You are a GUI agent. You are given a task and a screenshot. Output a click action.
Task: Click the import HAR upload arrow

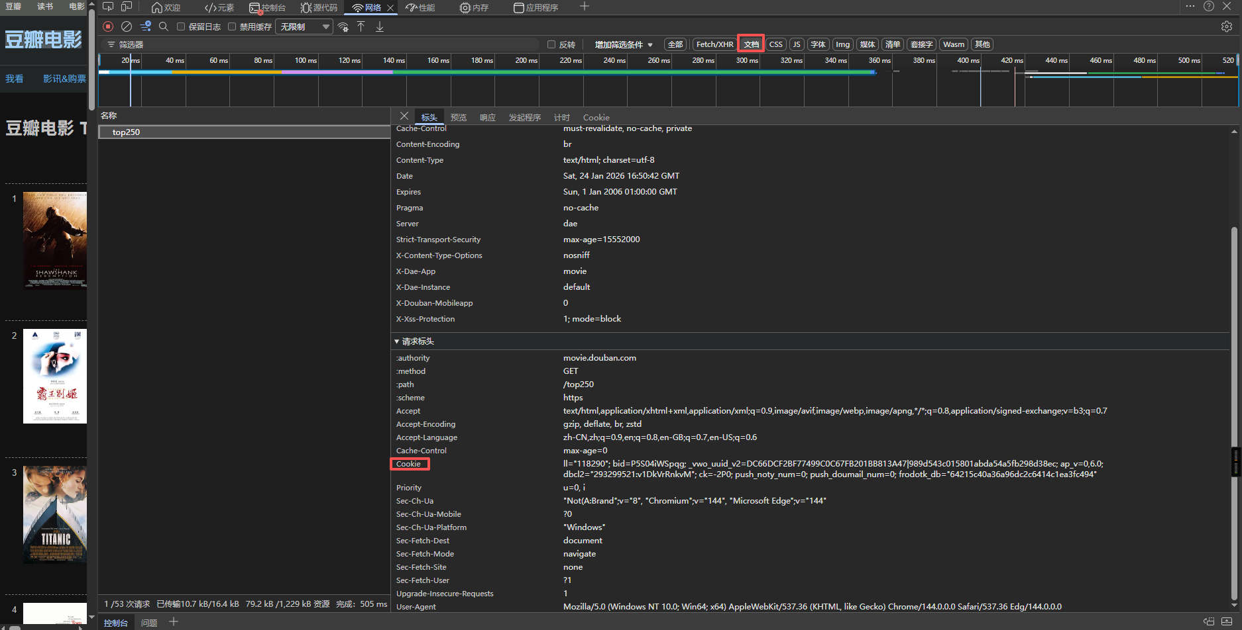[361, 26]
